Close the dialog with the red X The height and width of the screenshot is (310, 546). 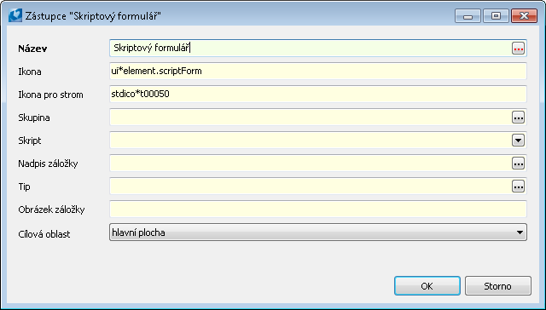click(x=524, y=16)
